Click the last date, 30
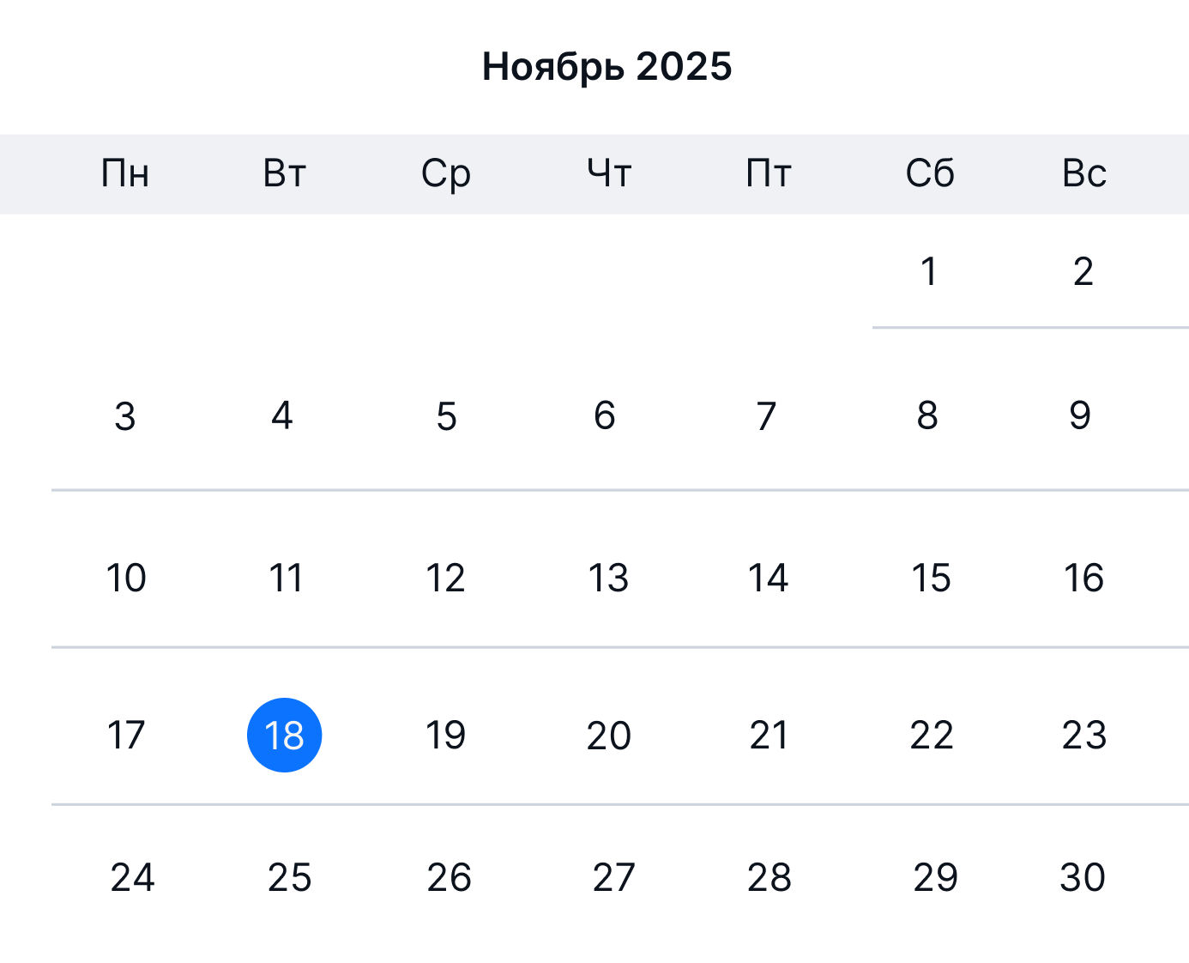Image resolution: width=1189 pixels, height=963 pixels. pos(1082,878)
